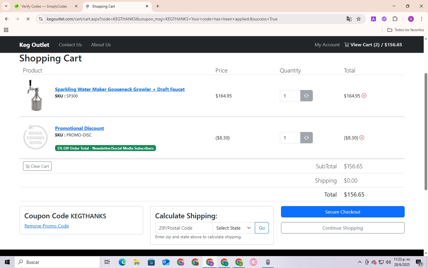The width and height of the screenshot is (428, 268).
Task: Close the Verify Codes tab
Action: click(76, 6)
